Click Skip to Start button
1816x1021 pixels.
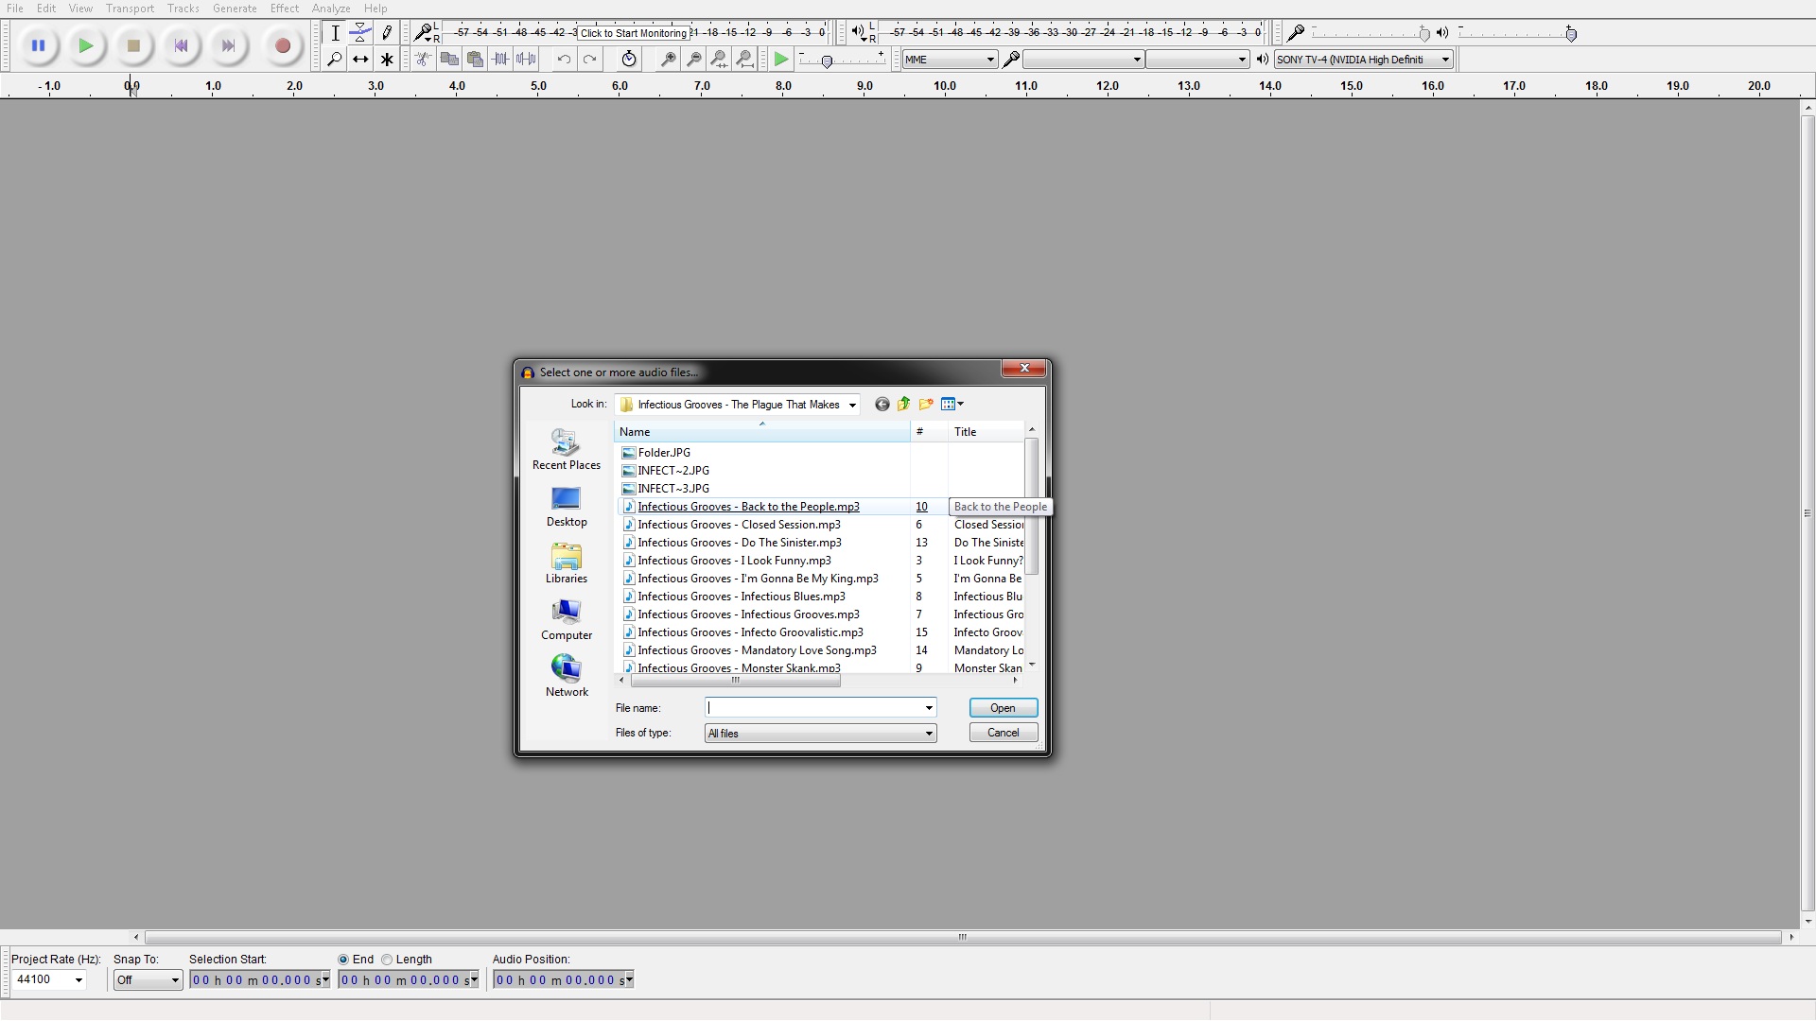pos(181,45)
